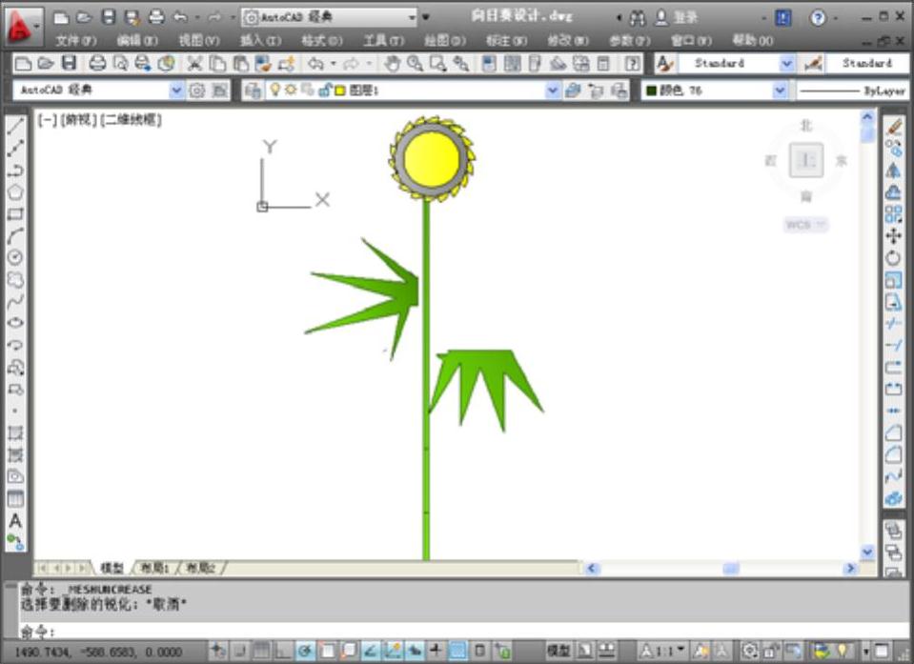The image size is (914, 664).
Task: Click the WCS button under the ViewCube
Action: [806, 225]
